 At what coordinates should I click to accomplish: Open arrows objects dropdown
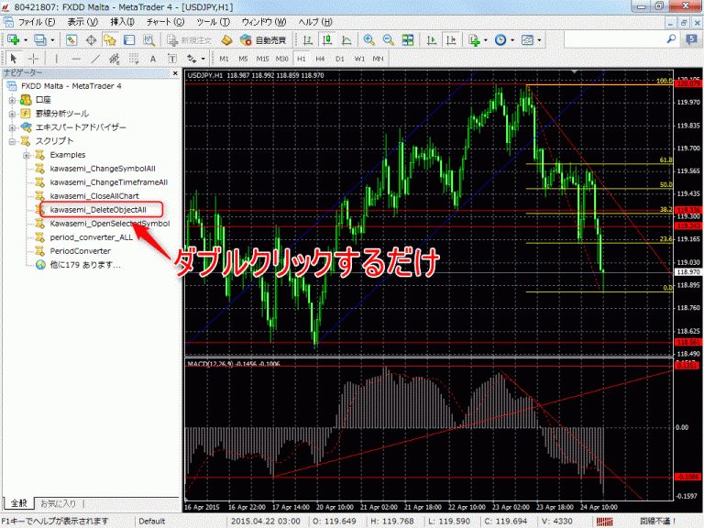pos(203,59)
